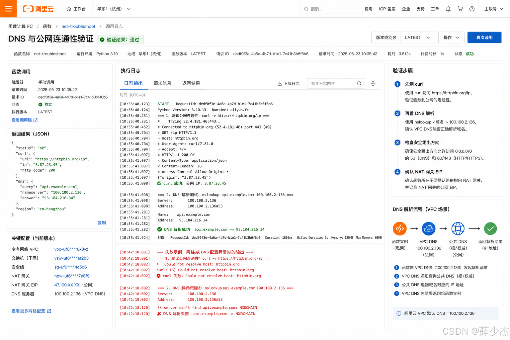510x340 pixels.
Task: Click the 返回解析结果 checkmark icon
Action: 490,229
